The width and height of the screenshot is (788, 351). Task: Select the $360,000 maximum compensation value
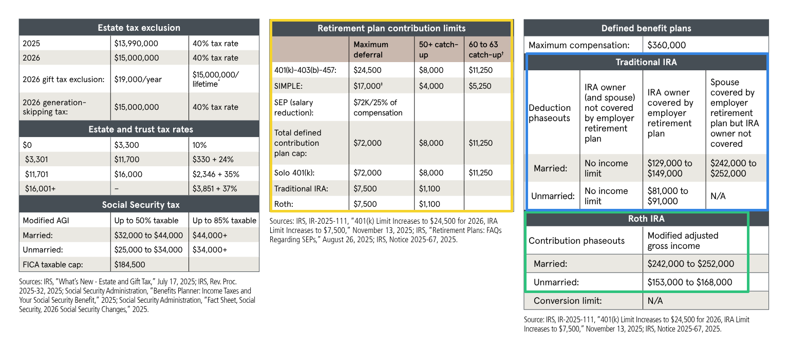coord(667,45)
